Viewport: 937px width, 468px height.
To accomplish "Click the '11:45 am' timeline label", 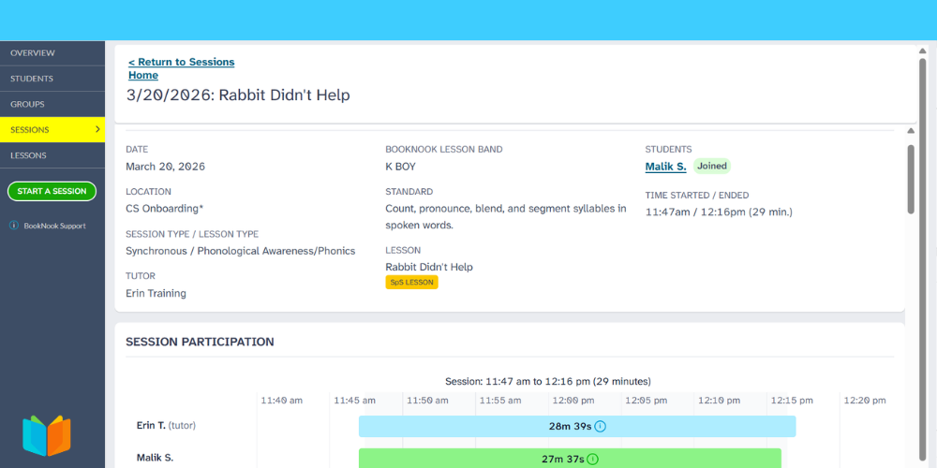I will coord(355,401).
